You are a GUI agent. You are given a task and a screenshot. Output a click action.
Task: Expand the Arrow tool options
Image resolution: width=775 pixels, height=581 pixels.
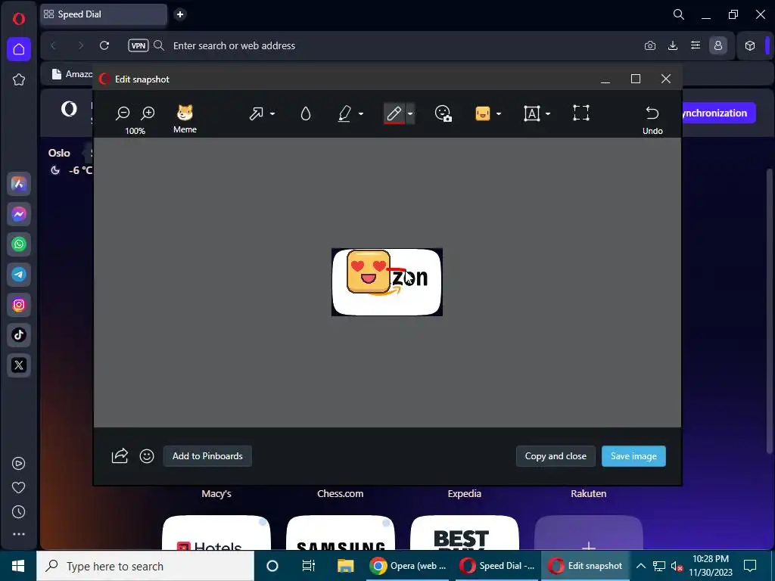[272, 113]
